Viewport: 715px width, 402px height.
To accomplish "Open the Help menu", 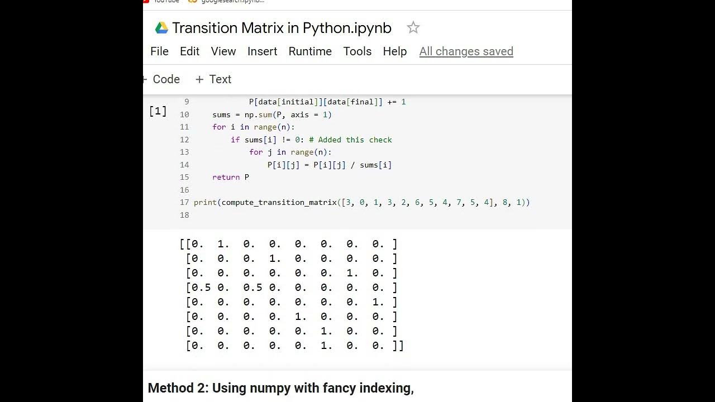I will pos(394,51).
